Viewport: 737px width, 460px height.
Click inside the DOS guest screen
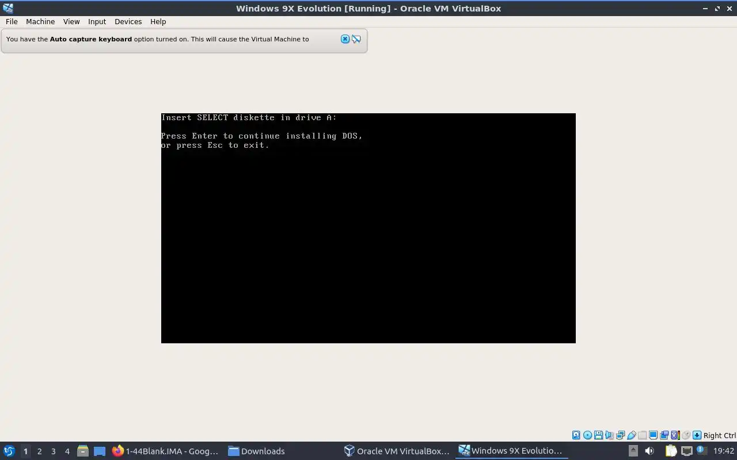[368, 228]
